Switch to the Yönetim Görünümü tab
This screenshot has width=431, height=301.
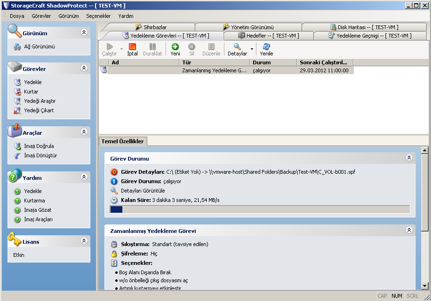coord(248,27)
